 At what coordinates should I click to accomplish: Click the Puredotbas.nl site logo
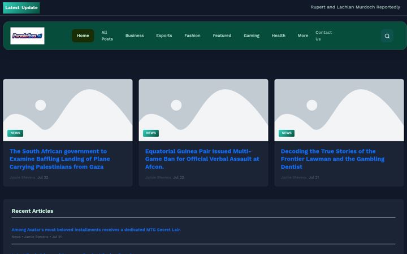click(27, 36)
